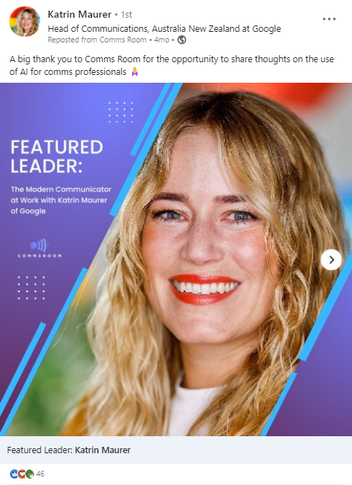Click the 'Featured Leader: Katrin Maurer' caption
Image resolution: width=352 pixels, height=485 pixels.
pyautogui.click(x=69, y=450)
